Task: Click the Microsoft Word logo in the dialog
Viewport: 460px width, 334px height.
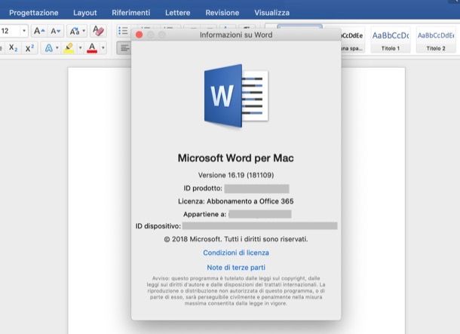Action: pos(236,96)
